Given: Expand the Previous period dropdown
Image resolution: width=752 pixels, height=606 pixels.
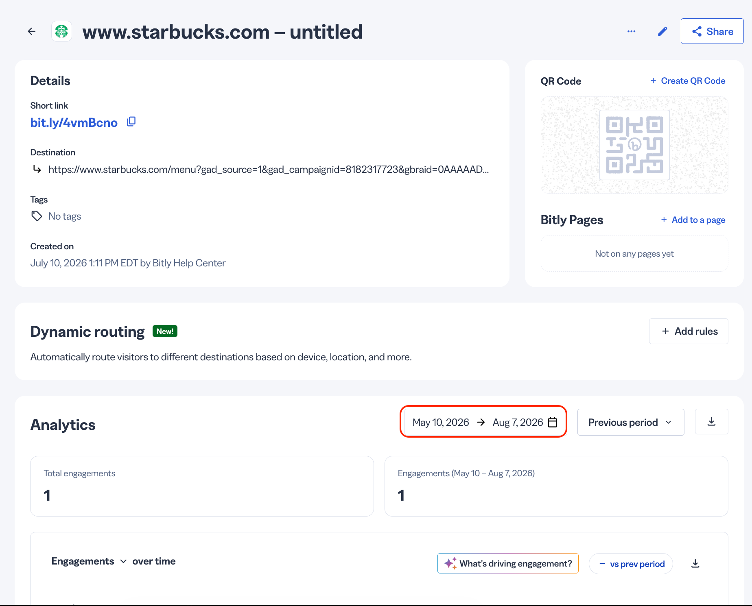Looking at the screenshot, I should point(631,422).
